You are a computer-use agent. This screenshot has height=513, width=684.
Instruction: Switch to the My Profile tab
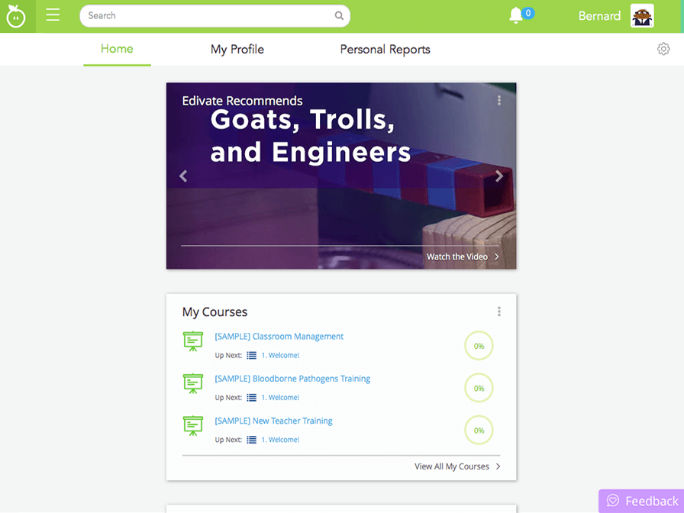coord(237,50)
